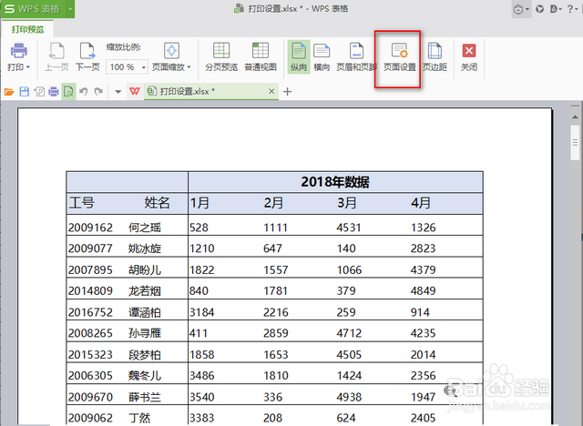Click the 姓名 column header
Image resolution: width=583 pixels, height=426 pixels.
point(157,203)
